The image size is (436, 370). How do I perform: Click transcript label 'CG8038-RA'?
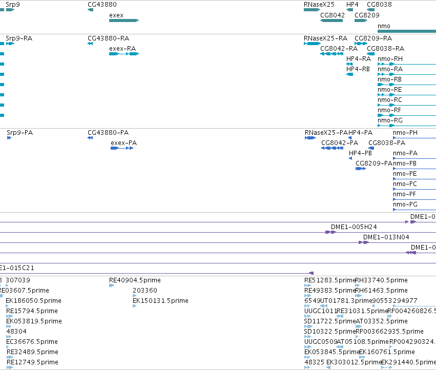coord(385,49)
